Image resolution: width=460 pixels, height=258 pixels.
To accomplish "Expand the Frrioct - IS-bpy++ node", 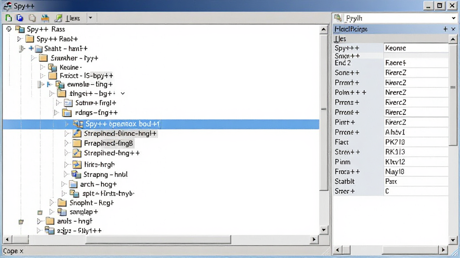I will click(43, 76).
